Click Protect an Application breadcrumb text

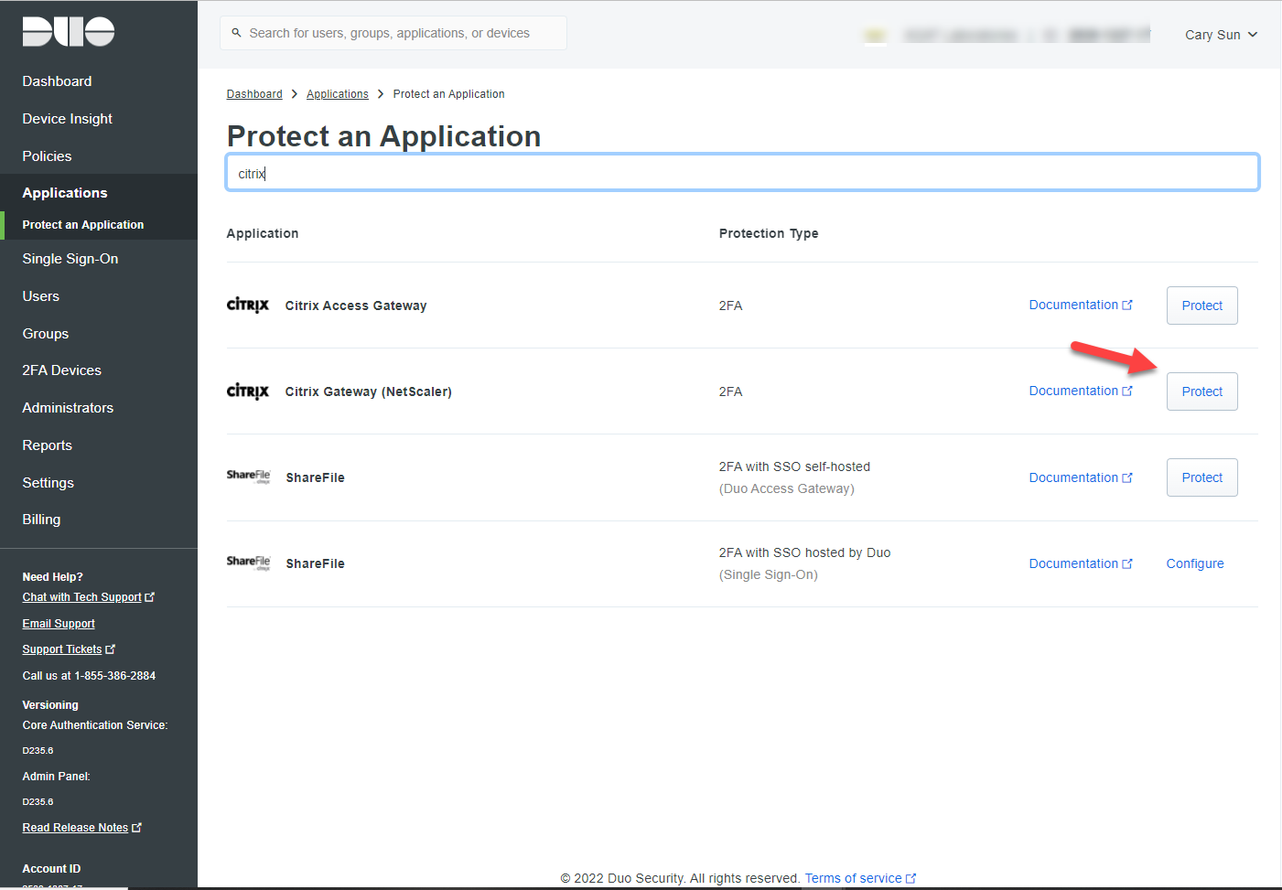coord(448,94)
